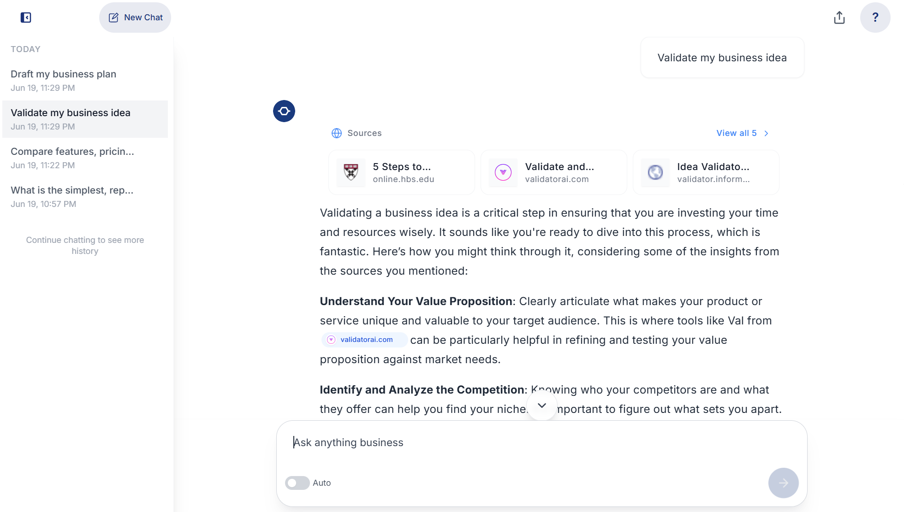This screenshot has width=904, height=512.
Task: Toggle the Auto switch
Action: (297, 483)
